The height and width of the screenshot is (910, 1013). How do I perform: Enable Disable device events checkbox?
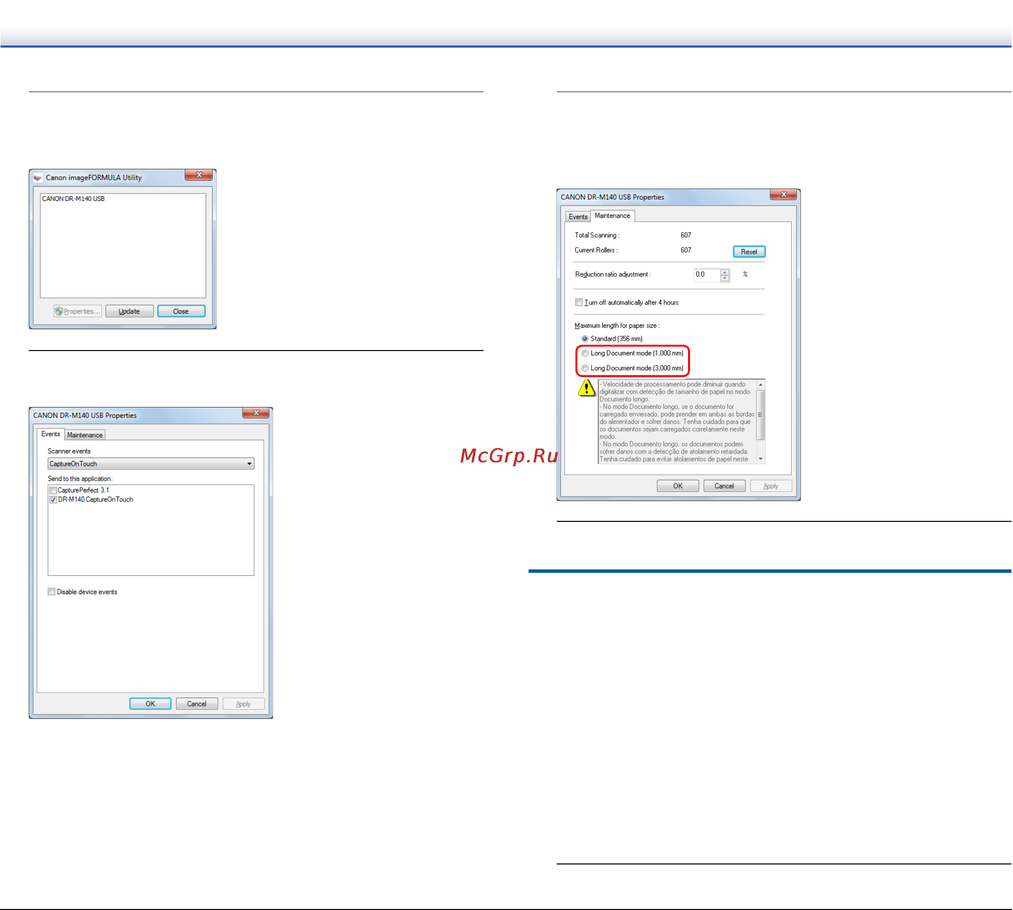coord(52,592)
